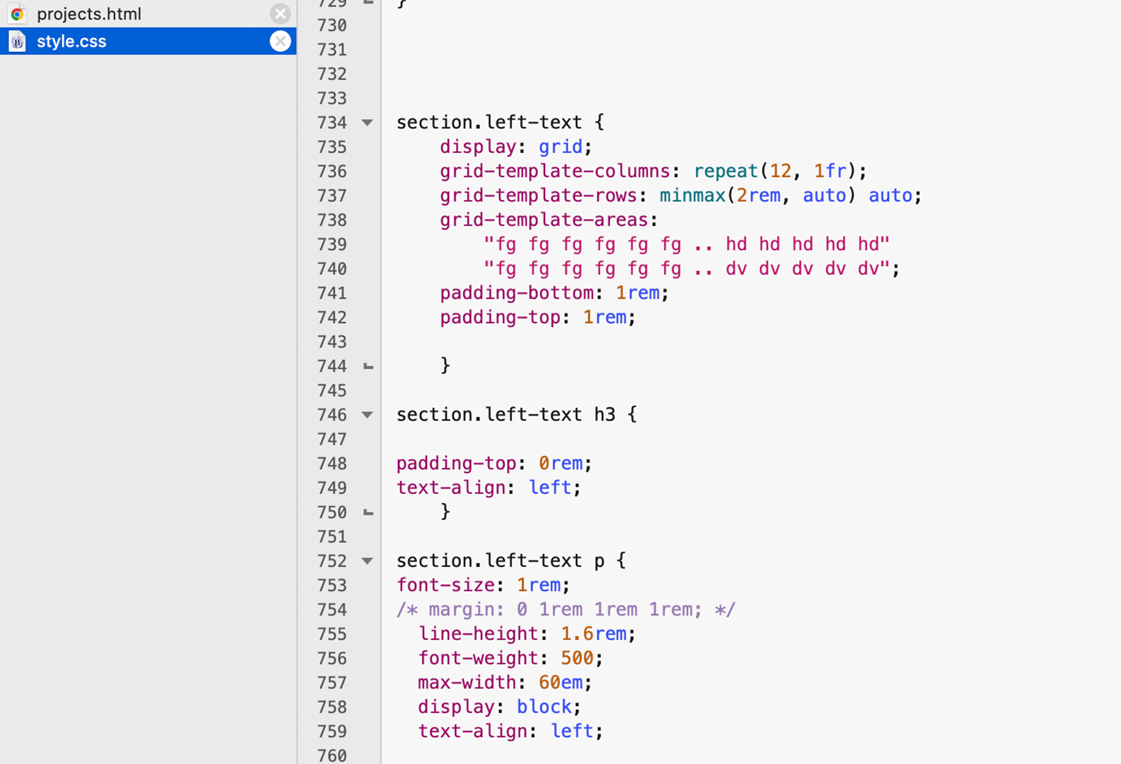Click line number 745 in the gutter
Viewport: 1121px width, 764px height.
pyautogui.click(x=332, y=390)
